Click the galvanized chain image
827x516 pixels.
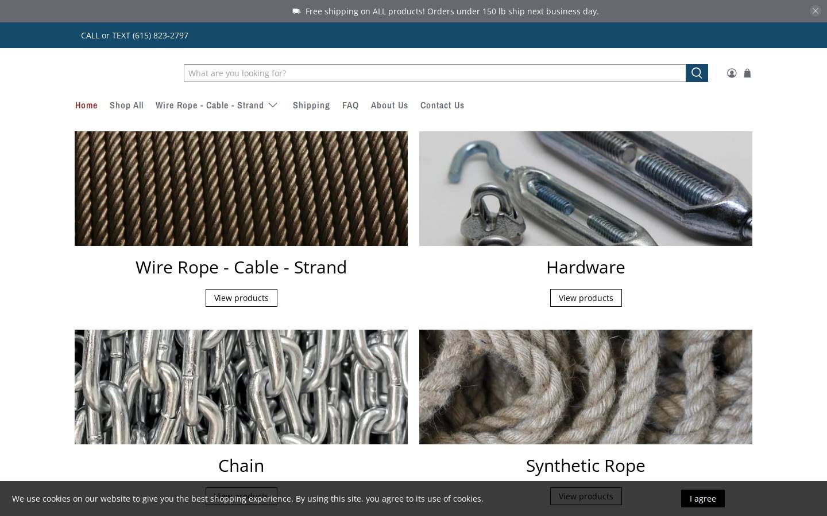point(241,387)
